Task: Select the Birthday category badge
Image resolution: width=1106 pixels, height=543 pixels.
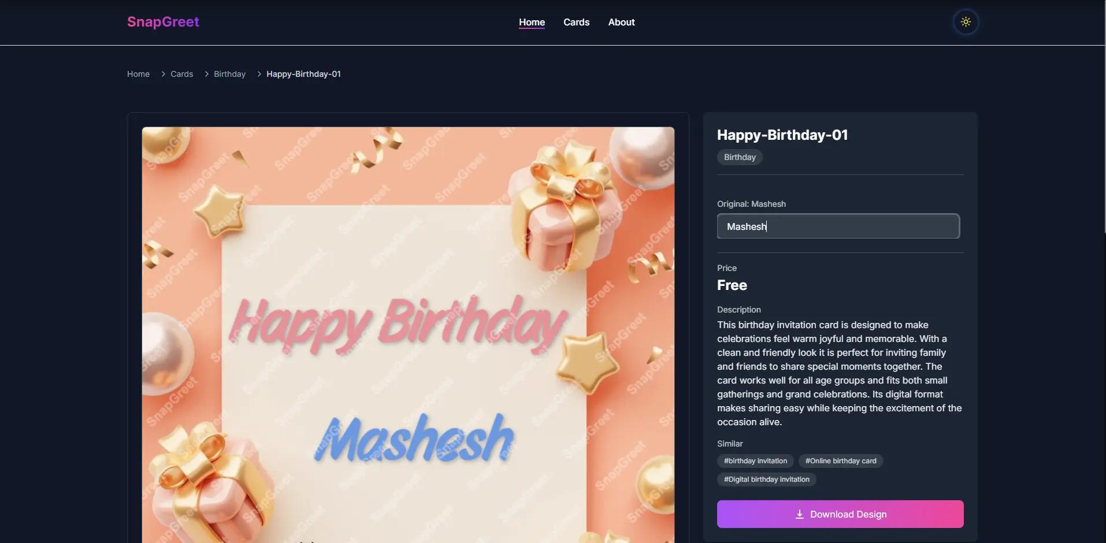Action: [x=740, y=157]
